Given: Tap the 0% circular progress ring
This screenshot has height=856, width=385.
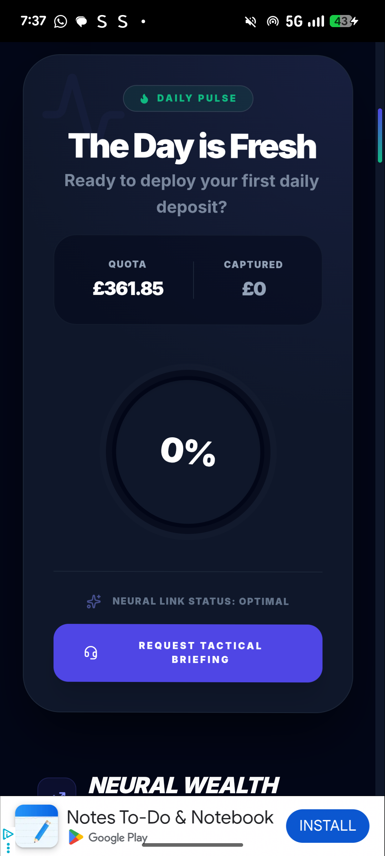Looking at the screenshot, I should tap(188, 452).
